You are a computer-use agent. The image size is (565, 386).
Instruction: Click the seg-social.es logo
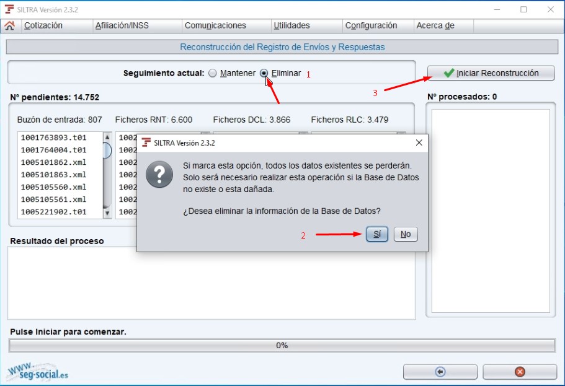38,372
